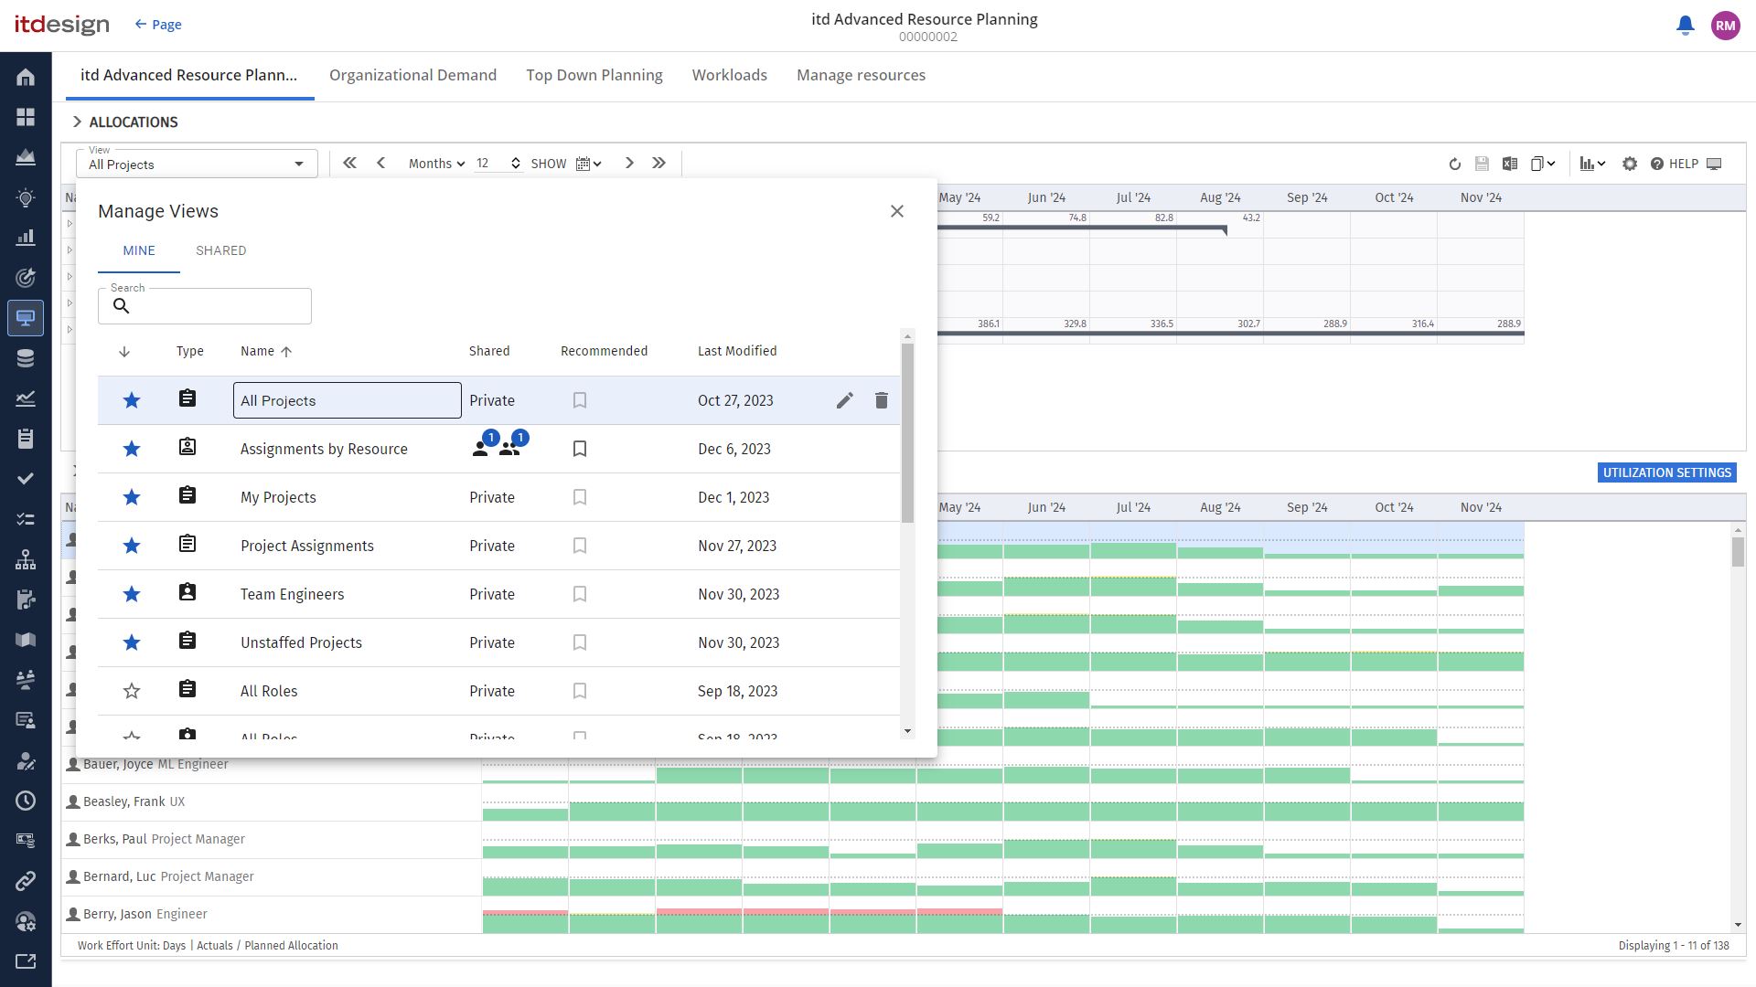Open the copy options dropdown
The width and height of the screenshot is (1756, 987).
(1543, 164)
